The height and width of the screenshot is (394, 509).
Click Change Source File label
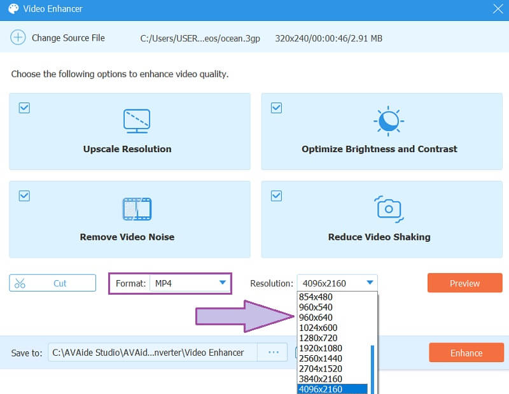point(68,38)
